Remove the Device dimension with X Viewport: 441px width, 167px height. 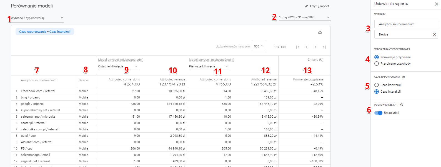pos(435,34)
